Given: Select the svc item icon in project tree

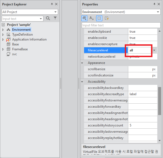Looking at the screenshot, I should pos(8,54).
